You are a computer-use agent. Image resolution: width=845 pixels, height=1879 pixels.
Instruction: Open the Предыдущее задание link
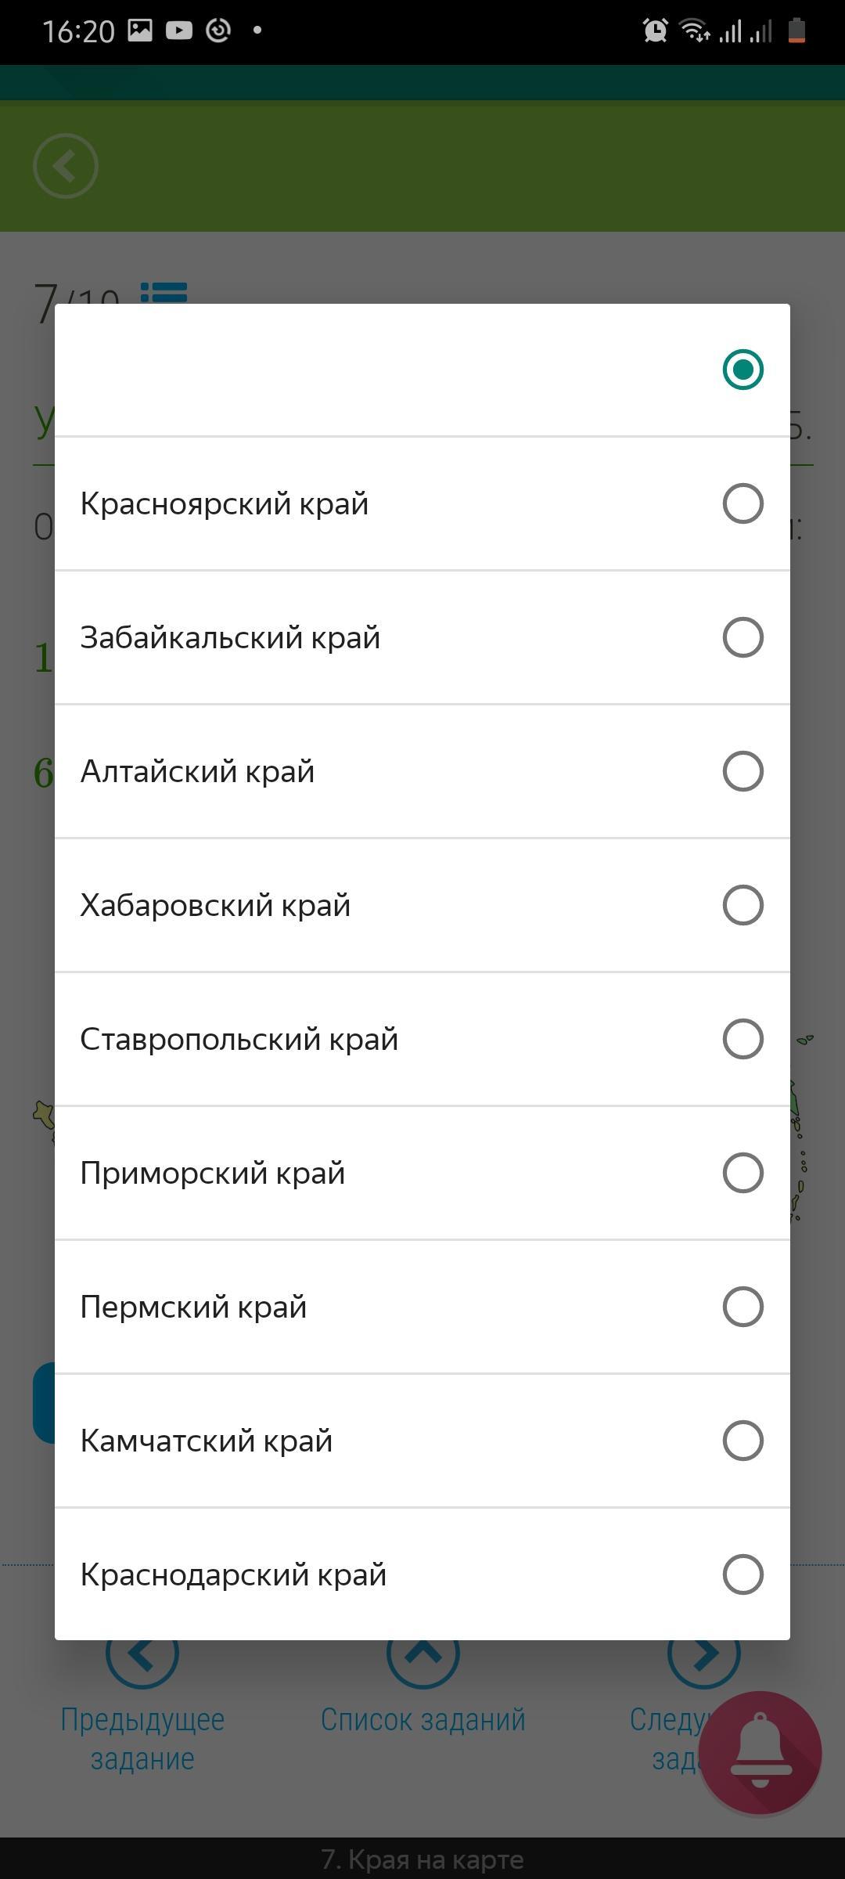pos(142,1739)
